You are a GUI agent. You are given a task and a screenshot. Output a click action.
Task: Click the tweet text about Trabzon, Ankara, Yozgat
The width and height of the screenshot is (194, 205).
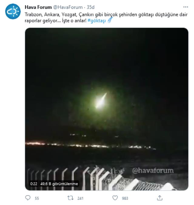coord(106,18)
